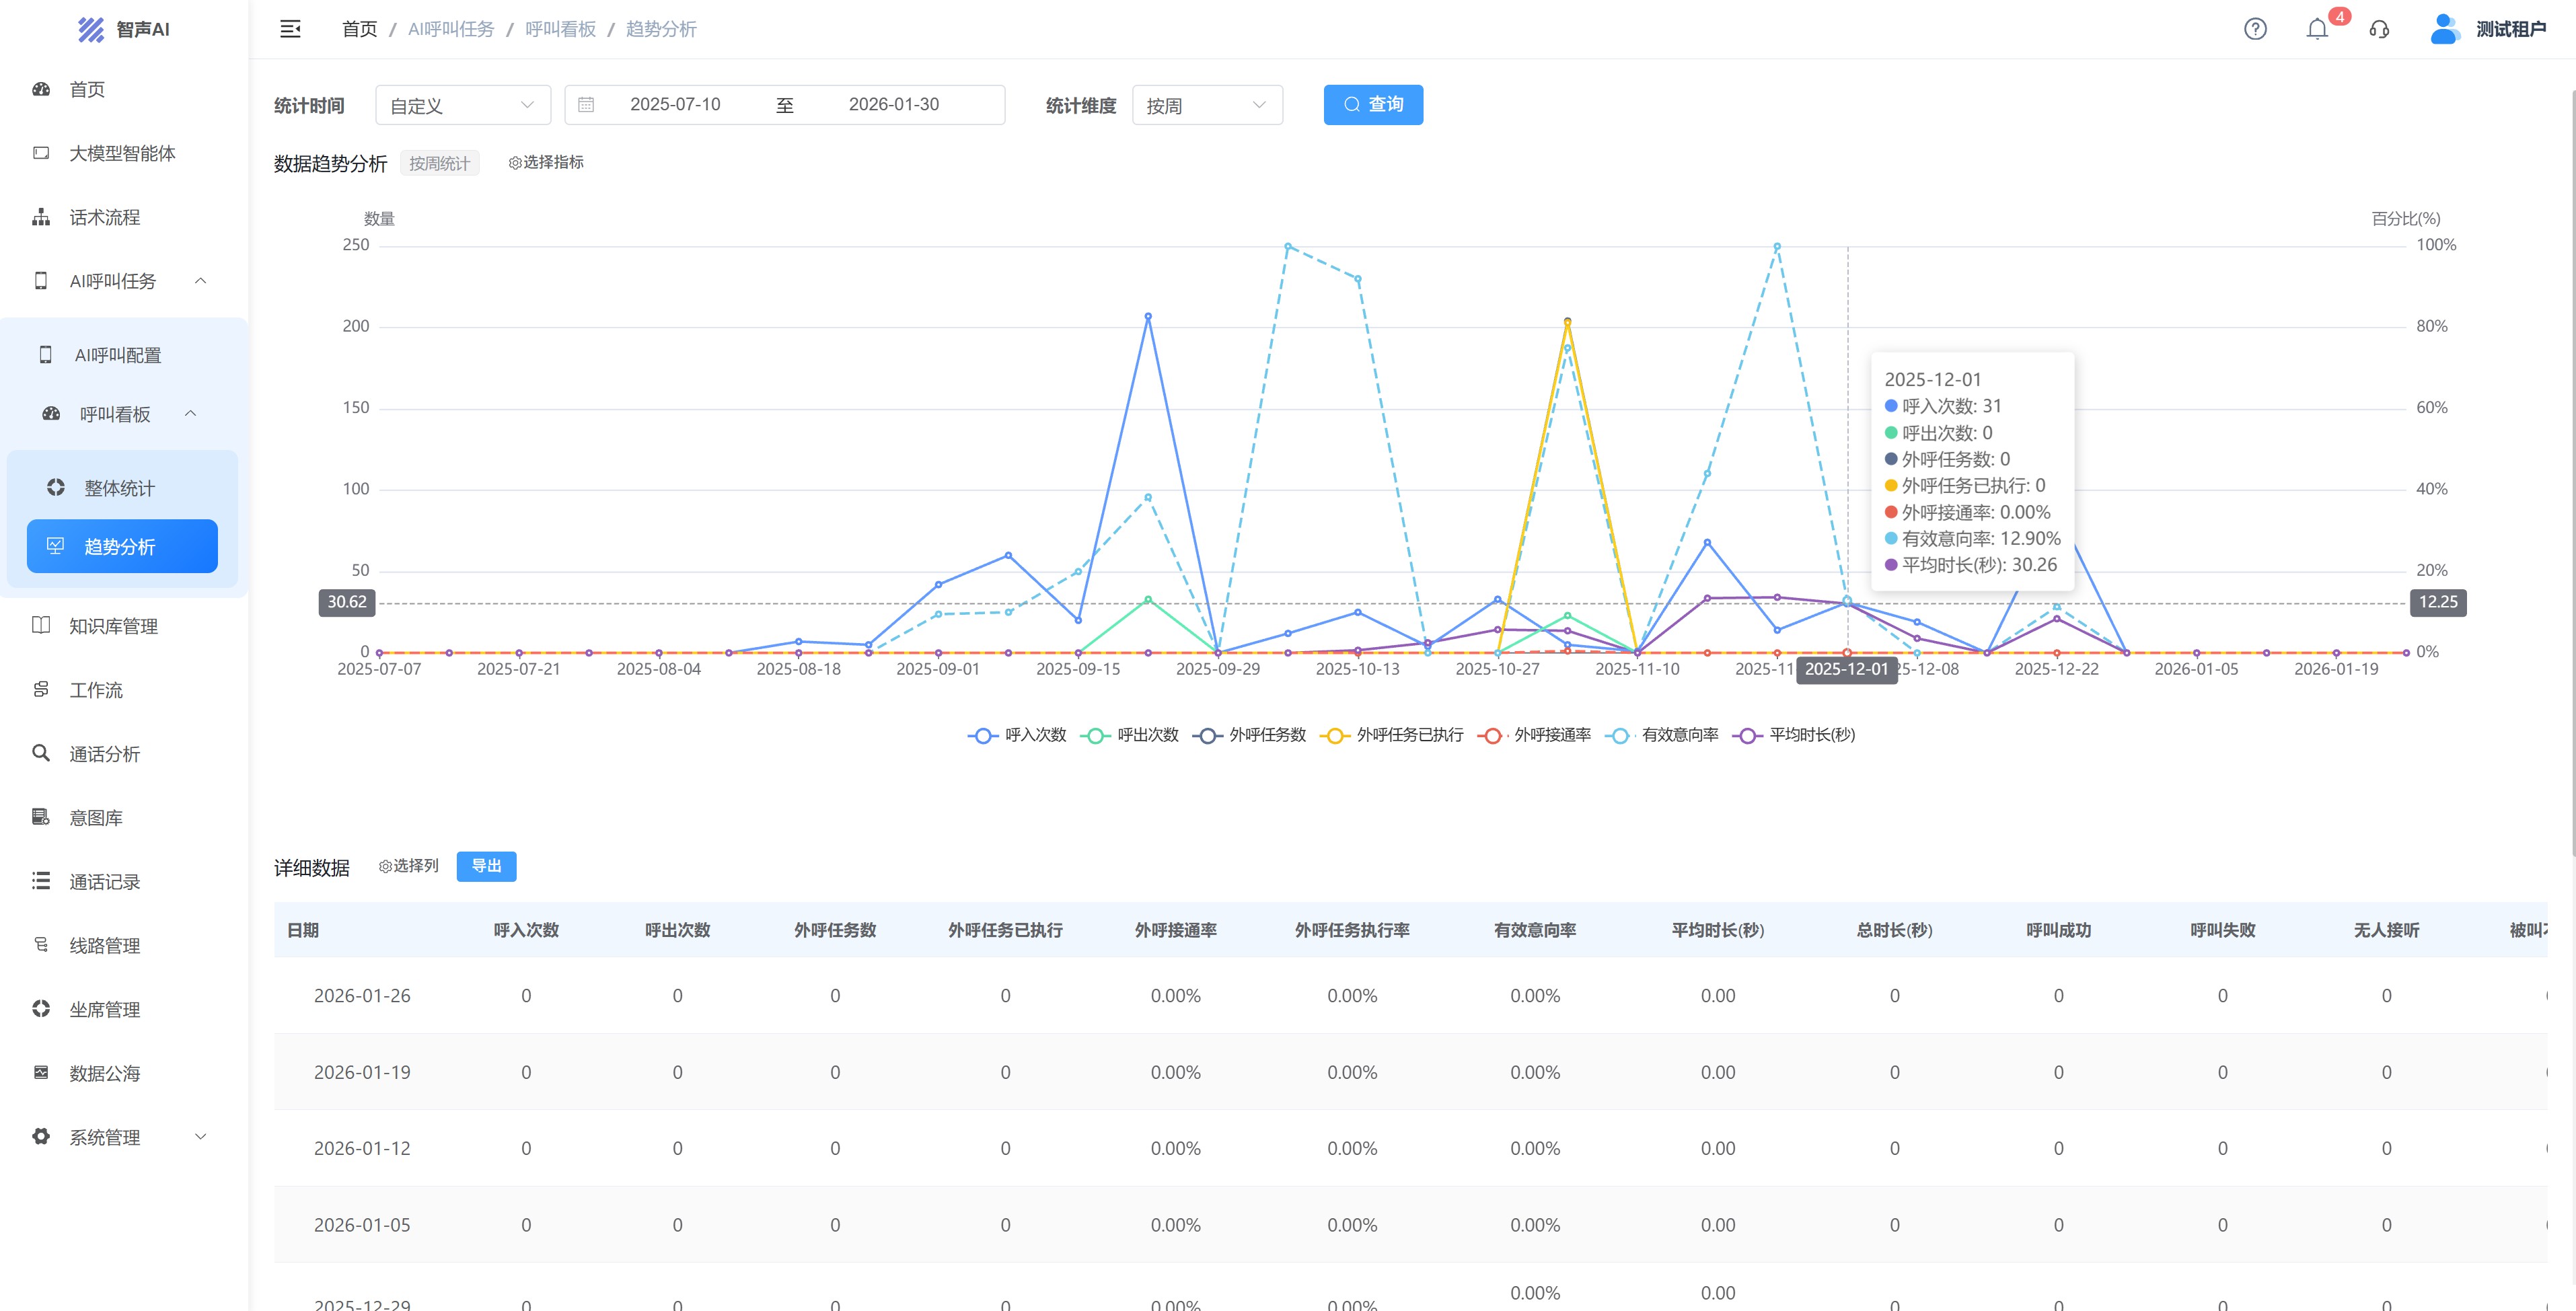Toggle the 呼出次数 series in the legend
The image size is (2576, 1311).
coord(1129,735)
